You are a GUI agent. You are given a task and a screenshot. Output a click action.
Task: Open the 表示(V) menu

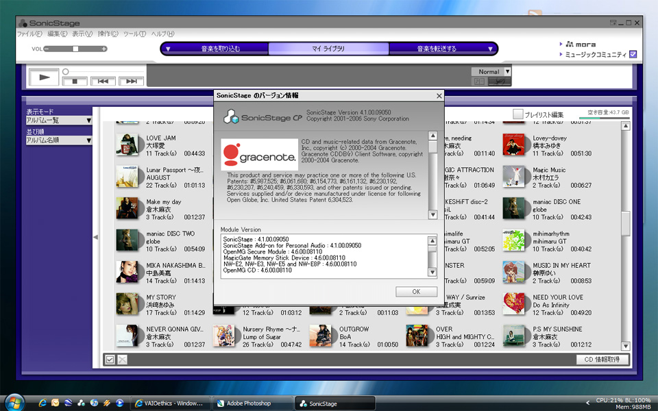pos(82,34)
